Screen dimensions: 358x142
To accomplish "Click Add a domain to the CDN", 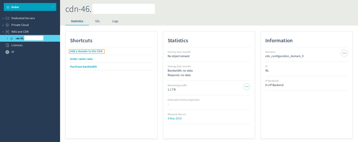I will pyautogui.click(x=87, y=51).
